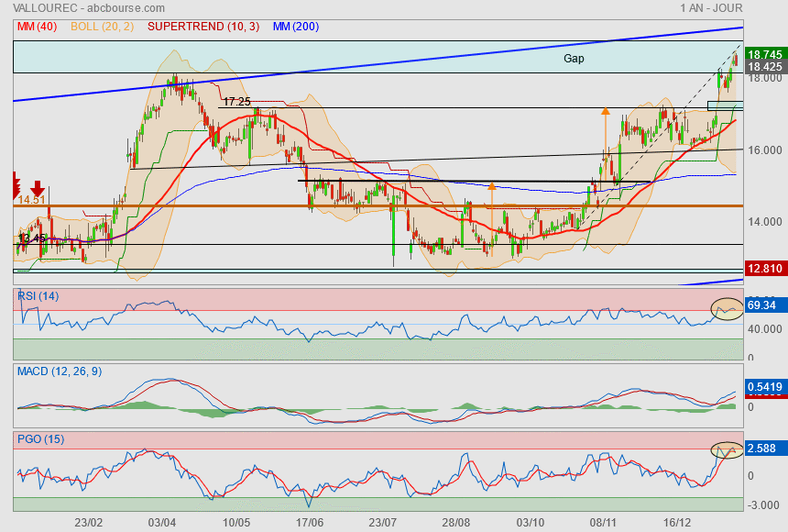
Task: Click the 10/05 date label
Action: (236, 522)
